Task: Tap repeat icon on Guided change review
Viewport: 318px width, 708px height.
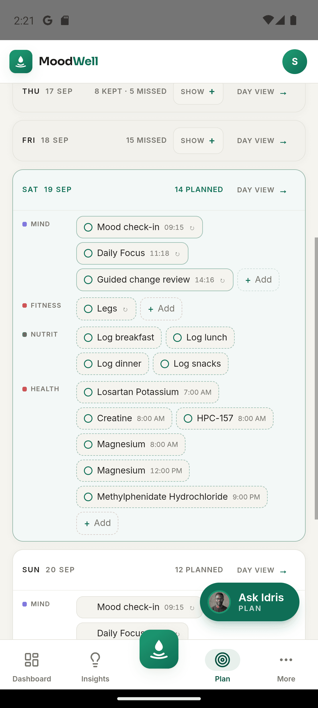Action: 223,280
